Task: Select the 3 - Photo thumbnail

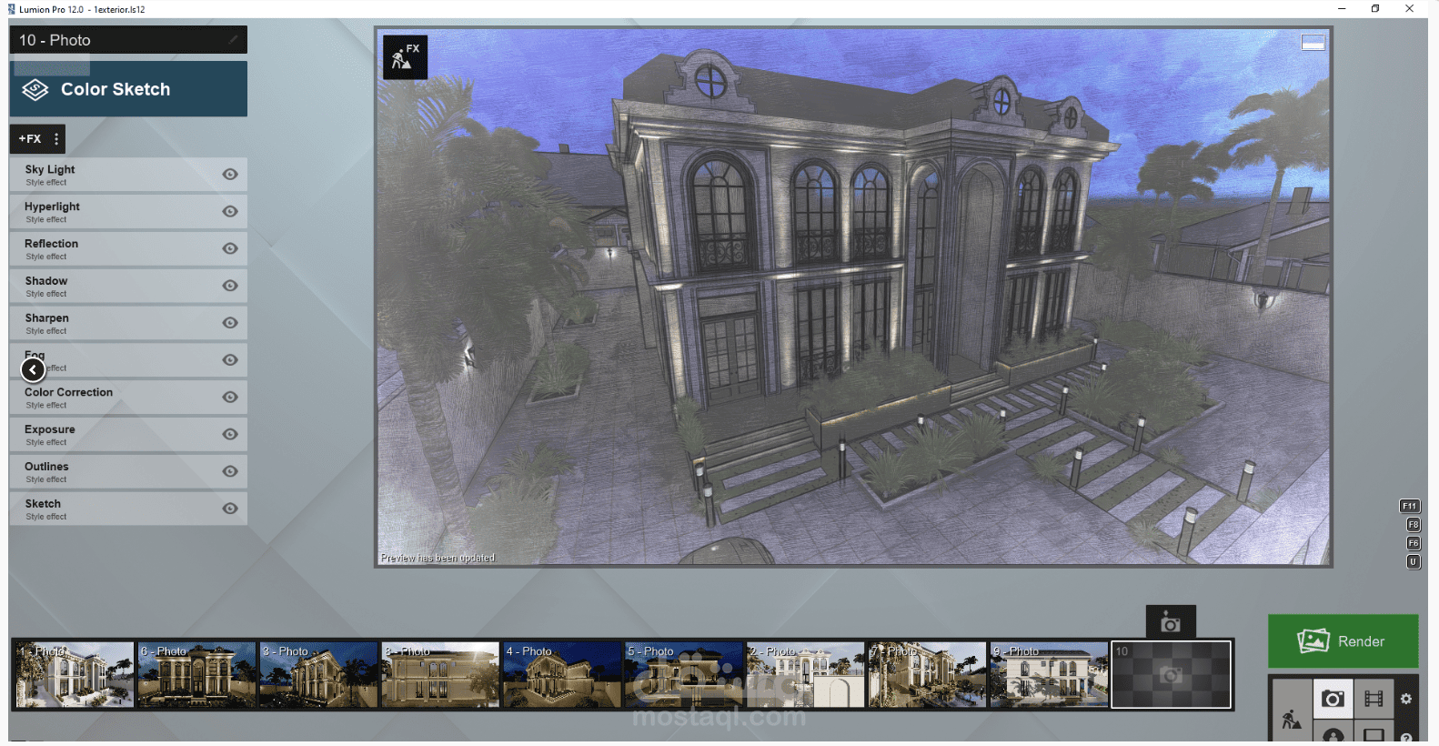Action: 317,675
